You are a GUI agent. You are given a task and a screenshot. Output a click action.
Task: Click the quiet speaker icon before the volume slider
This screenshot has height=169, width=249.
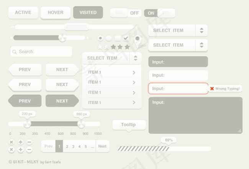coord(11,38)
